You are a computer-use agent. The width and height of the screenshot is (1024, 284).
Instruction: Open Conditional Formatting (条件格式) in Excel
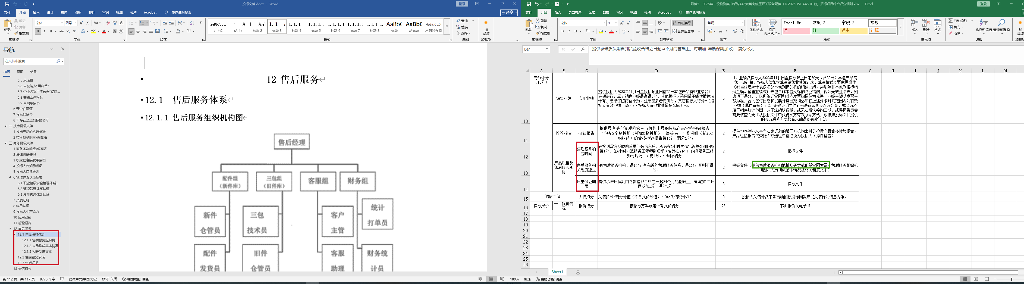coord(756,27)
